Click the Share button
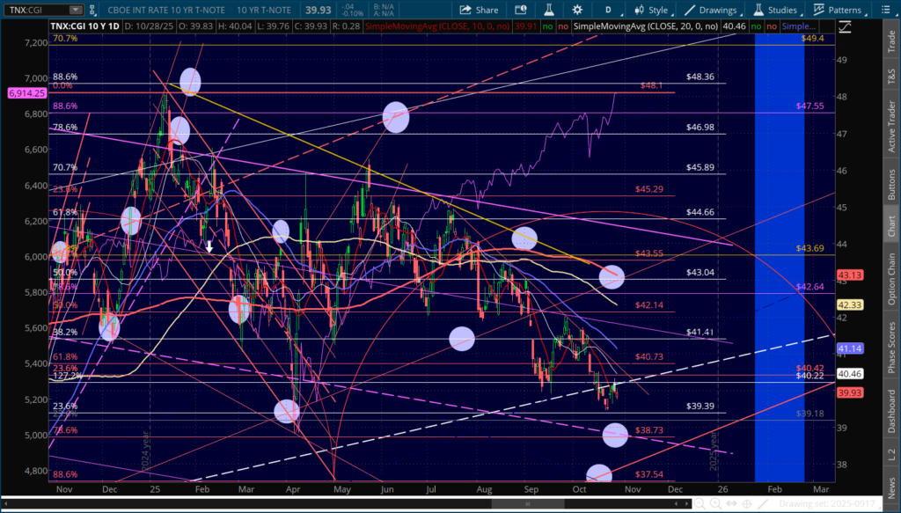 479,10
